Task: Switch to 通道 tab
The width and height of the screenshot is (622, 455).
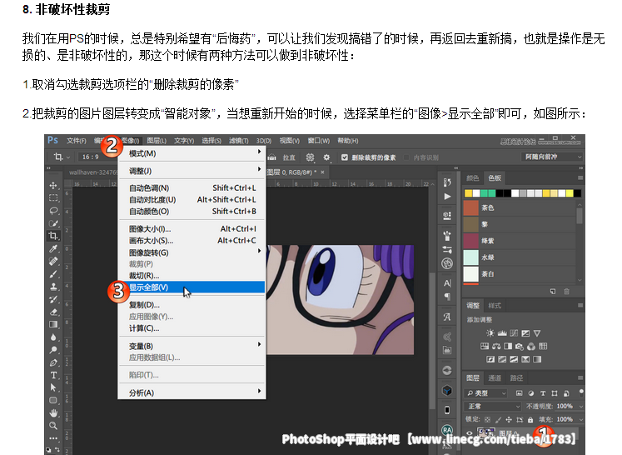Action: pyautogui.click(x=495, y=378)
